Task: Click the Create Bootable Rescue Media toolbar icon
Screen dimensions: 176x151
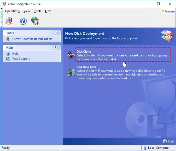Action: 9,21
